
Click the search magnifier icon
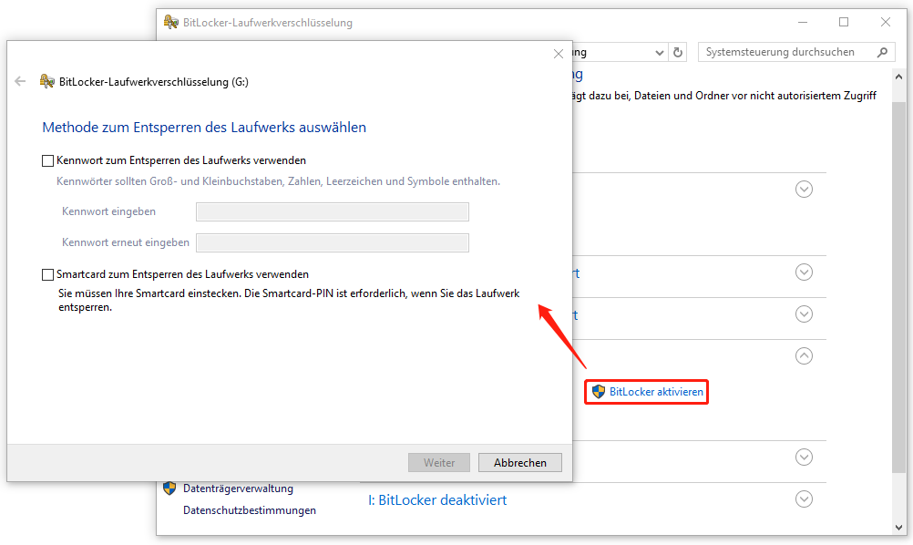click(x=882, y=52)
